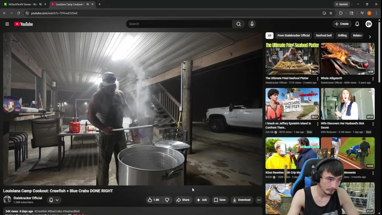Viewport: 382px width, 215px height.
Task: Bookmark this page with the star
Action: (331, 13)
